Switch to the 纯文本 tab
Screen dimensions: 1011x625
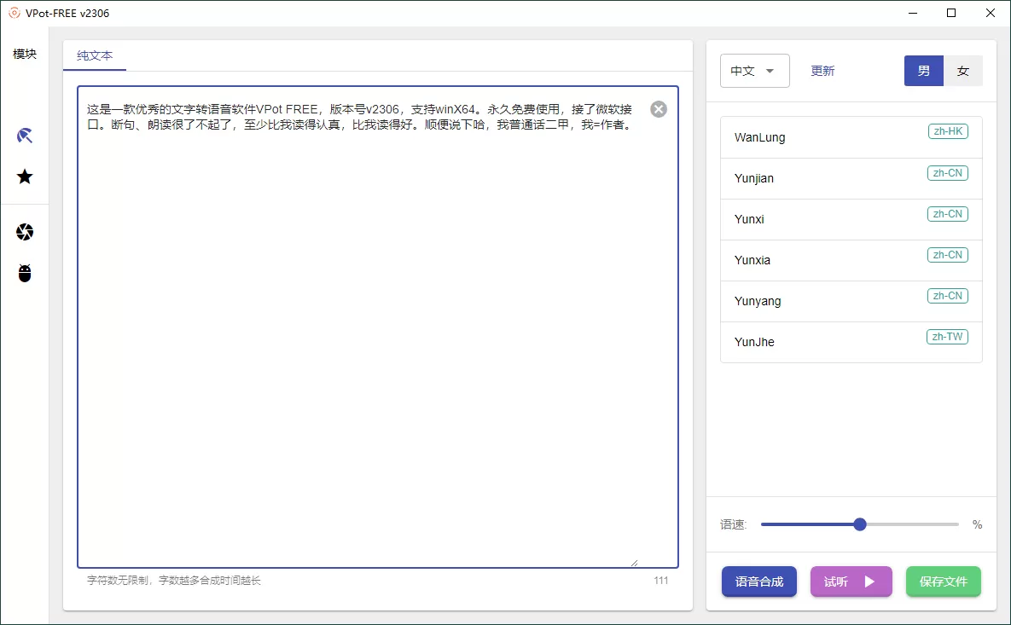pos(94,56)
